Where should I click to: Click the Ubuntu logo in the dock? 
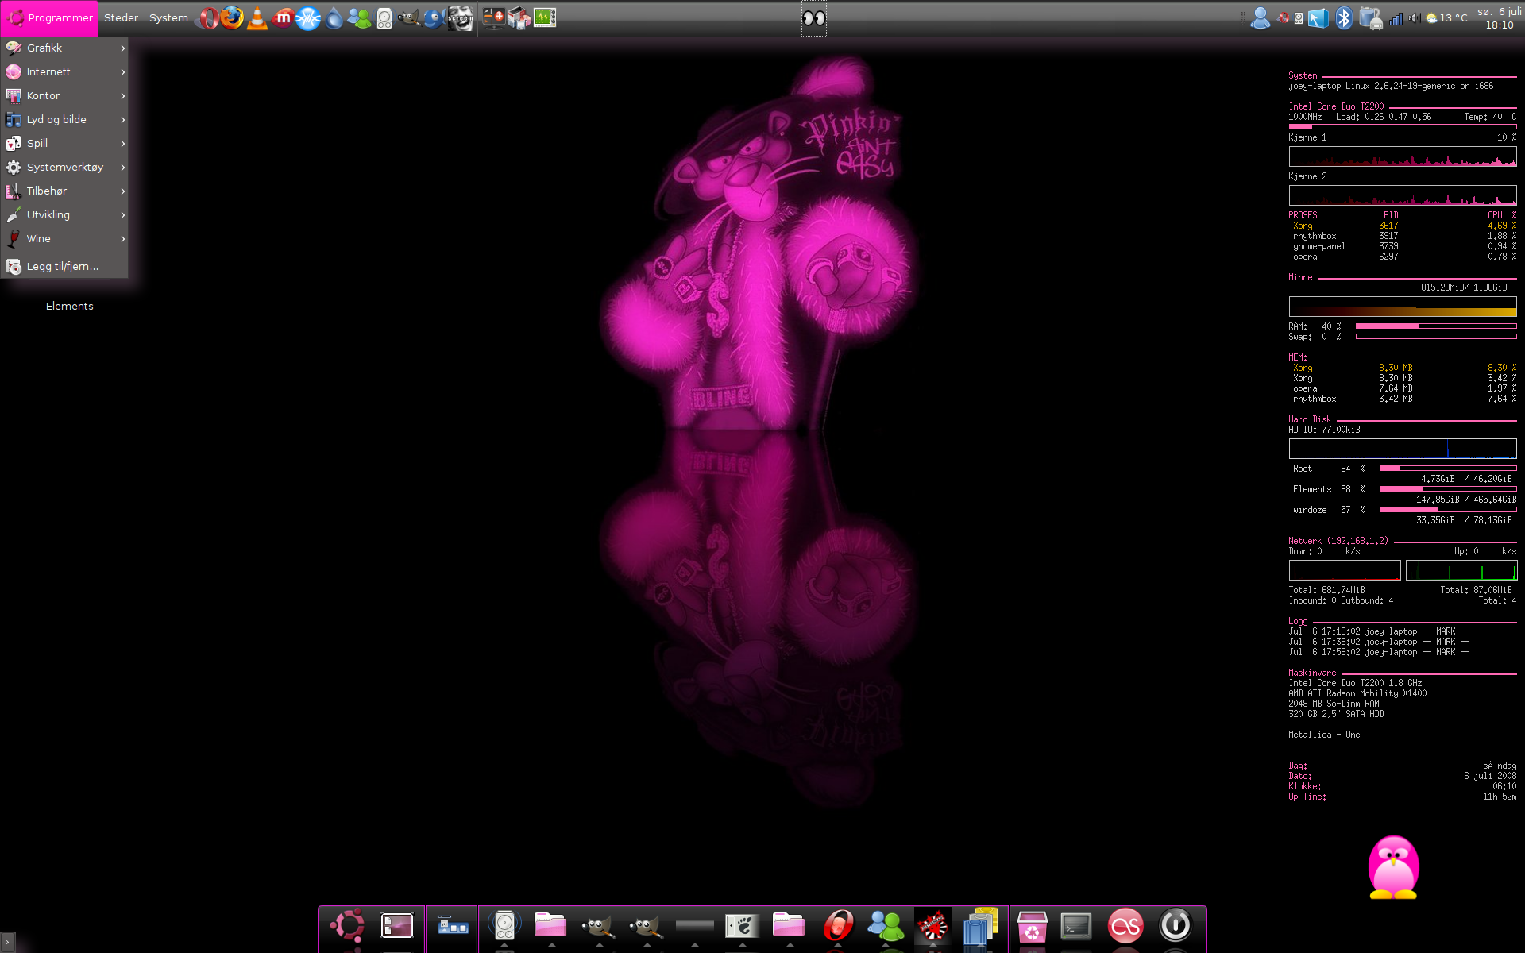(x=347, y=925)
